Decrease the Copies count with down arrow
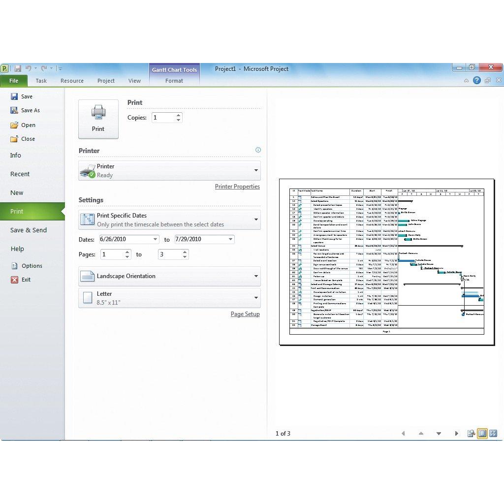504x504 pixels. 178,120
